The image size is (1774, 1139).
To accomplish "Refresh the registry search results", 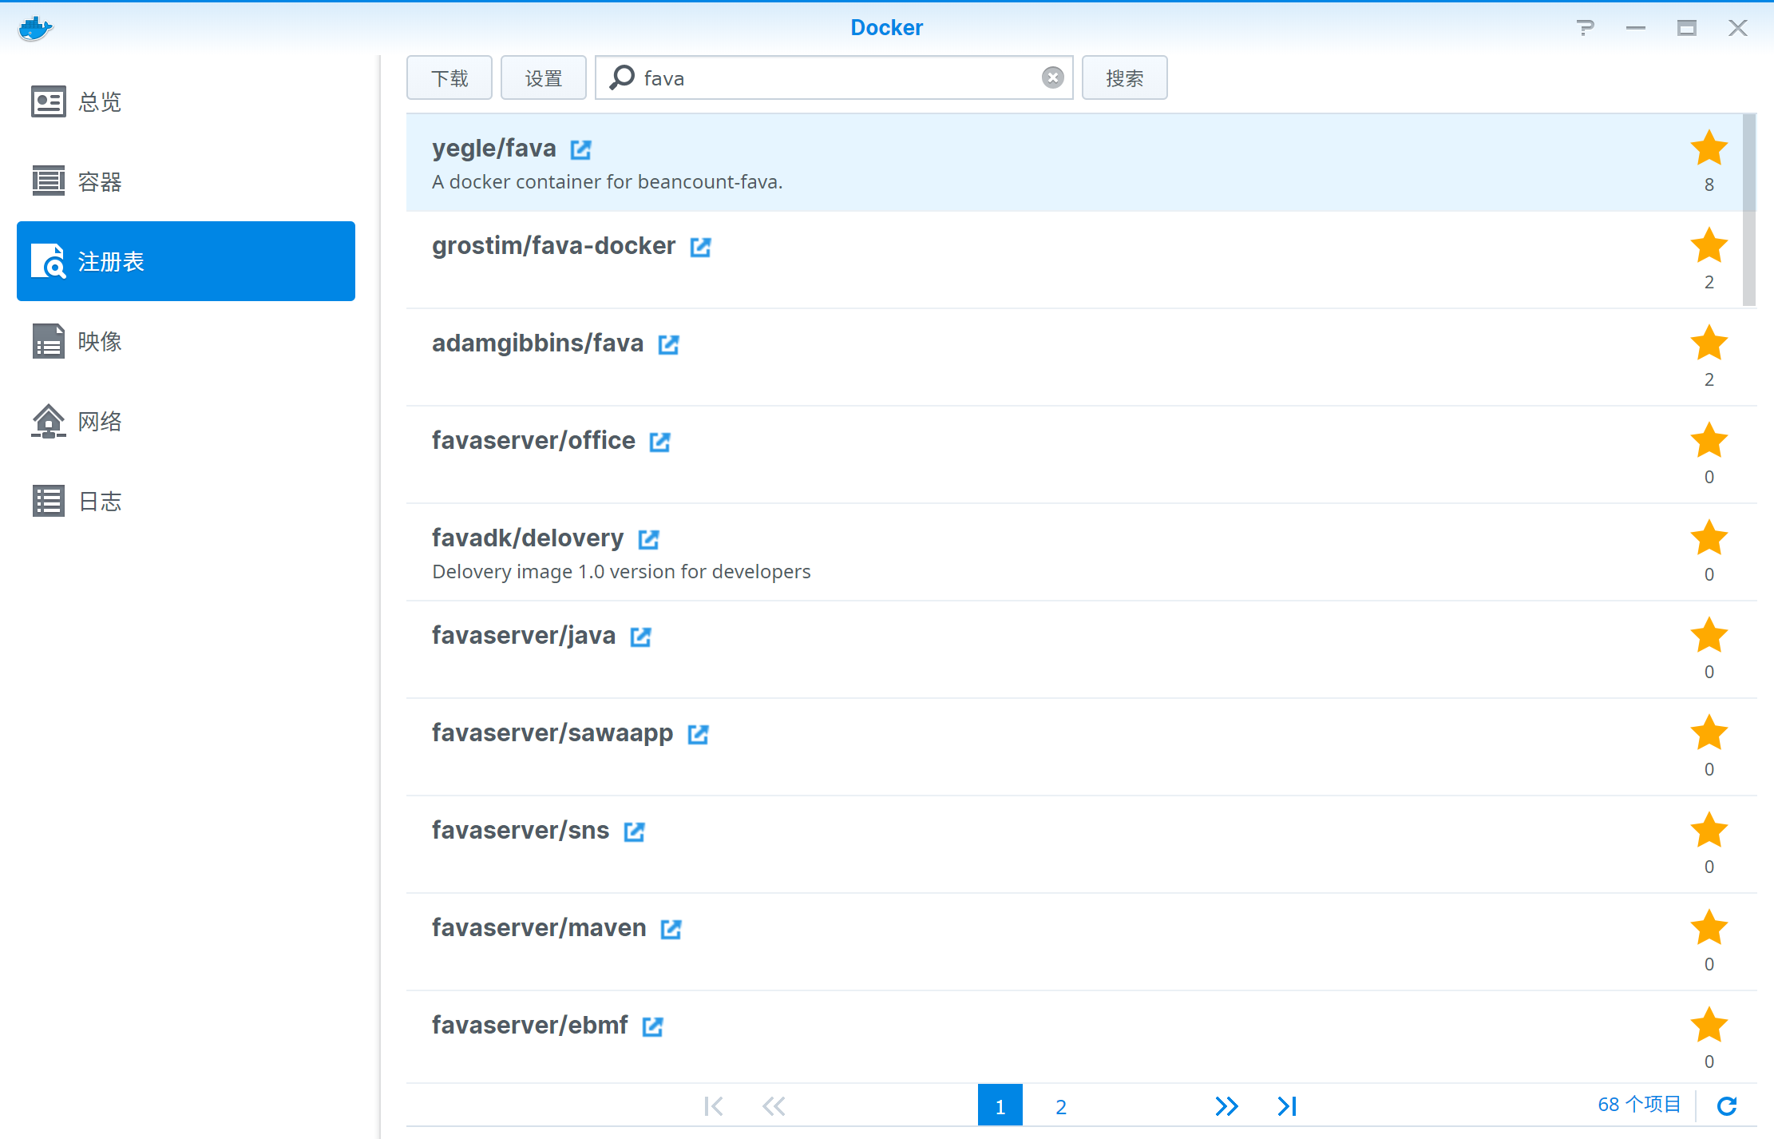I will coord(1728,1106).
